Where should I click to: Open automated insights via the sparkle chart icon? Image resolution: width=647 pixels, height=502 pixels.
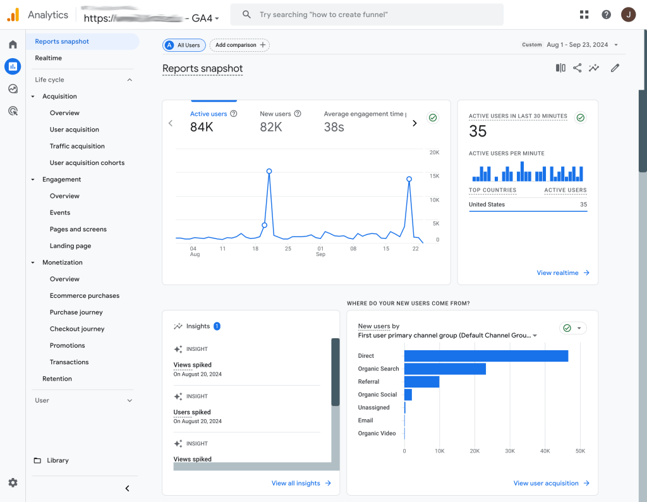594,67
